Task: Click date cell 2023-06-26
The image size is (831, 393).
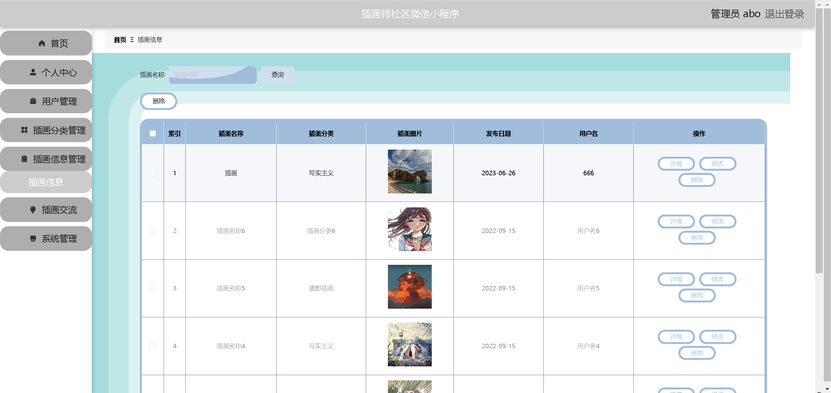Action: click(x=498, y=173)
